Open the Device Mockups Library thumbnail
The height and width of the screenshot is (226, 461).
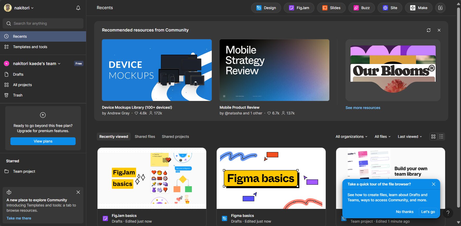pos(157,70)
